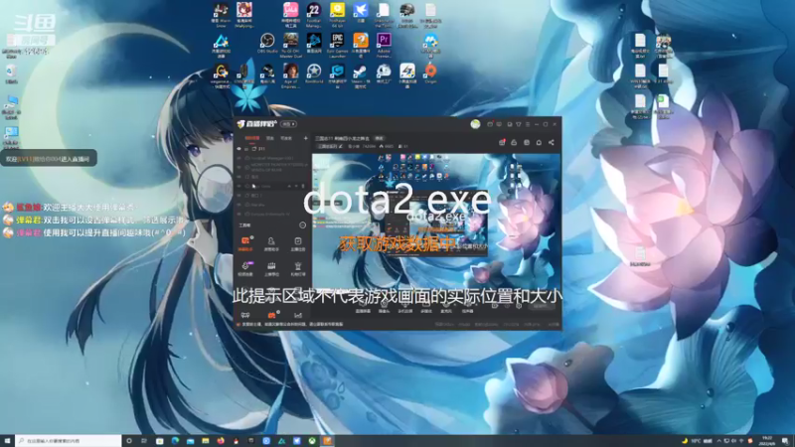Open the Xbox app from the taskbar
The height and width of the screenshot is (447, 795).
tap(312, 441)
